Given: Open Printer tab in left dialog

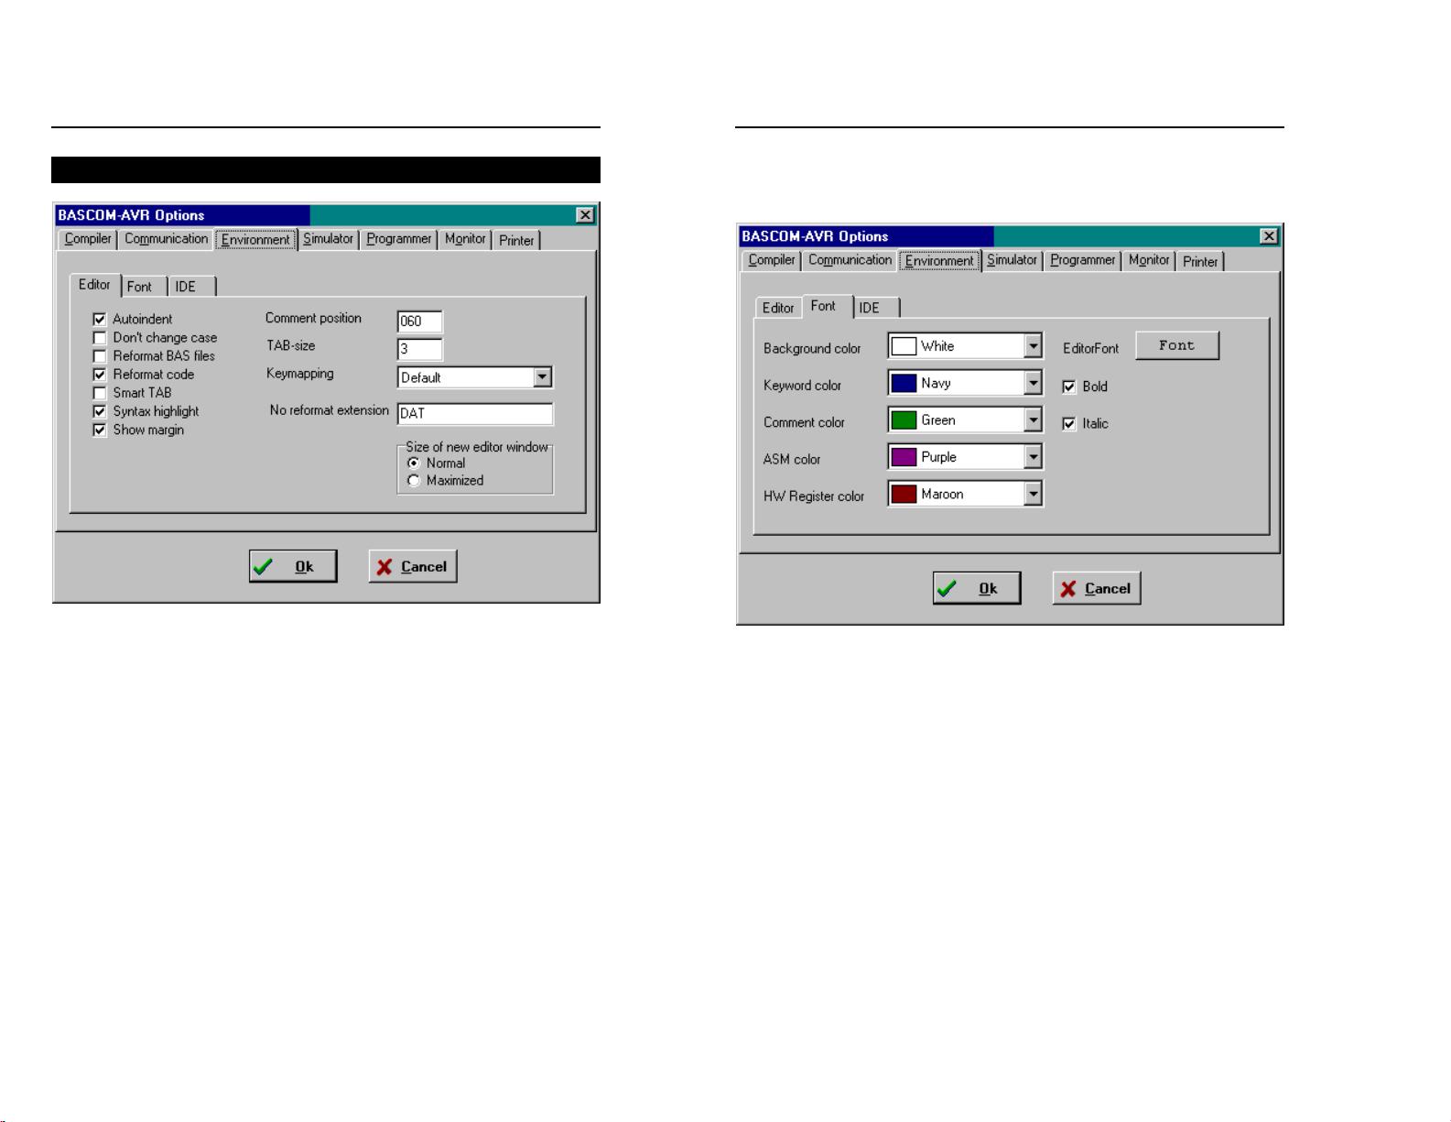Looking at the screenshot, I should pyautogui.click(x=516, y=240).
